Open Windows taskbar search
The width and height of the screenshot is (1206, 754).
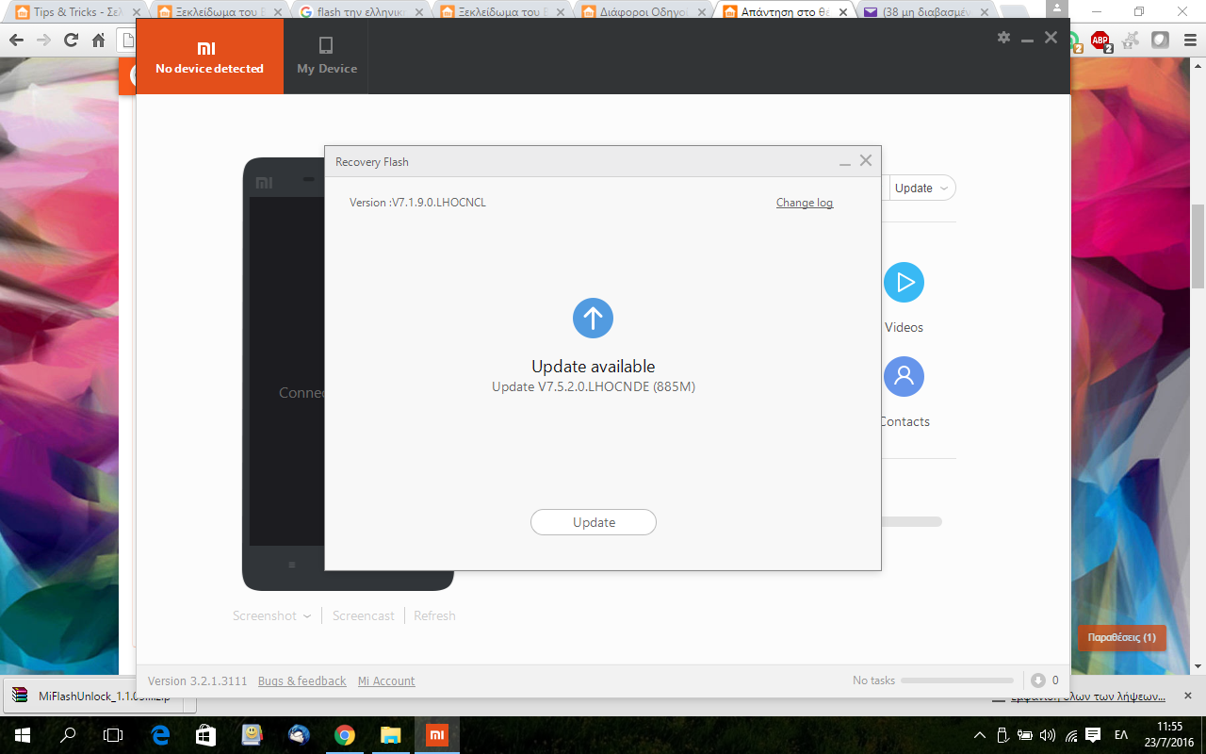tap(68, 735)
